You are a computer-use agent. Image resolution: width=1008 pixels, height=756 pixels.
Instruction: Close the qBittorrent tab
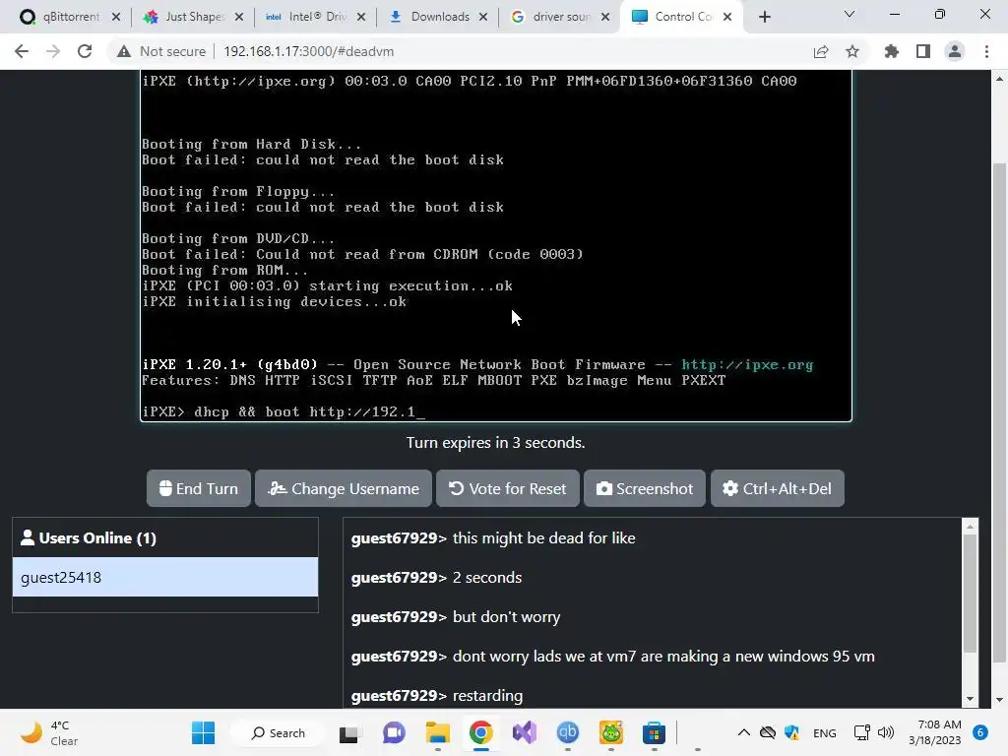click(116, 17)
